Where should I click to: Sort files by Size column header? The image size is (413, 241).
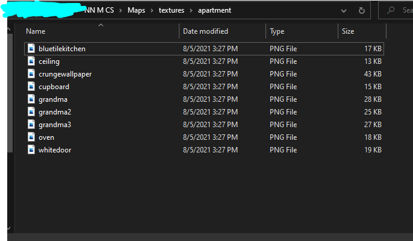(x=348, y=31)
